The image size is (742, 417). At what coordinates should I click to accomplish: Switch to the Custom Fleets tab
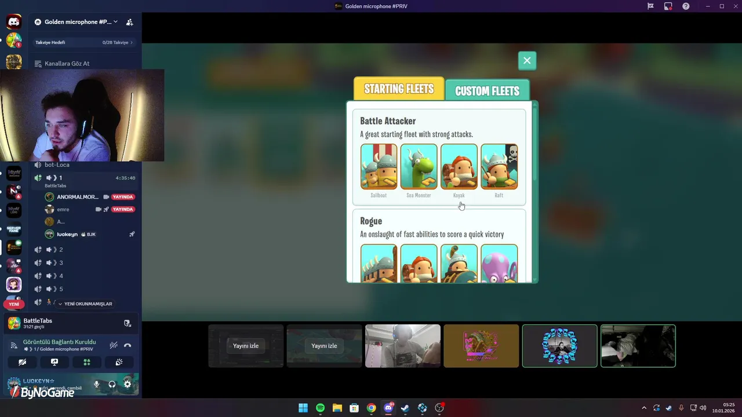(x=487, y=91)
